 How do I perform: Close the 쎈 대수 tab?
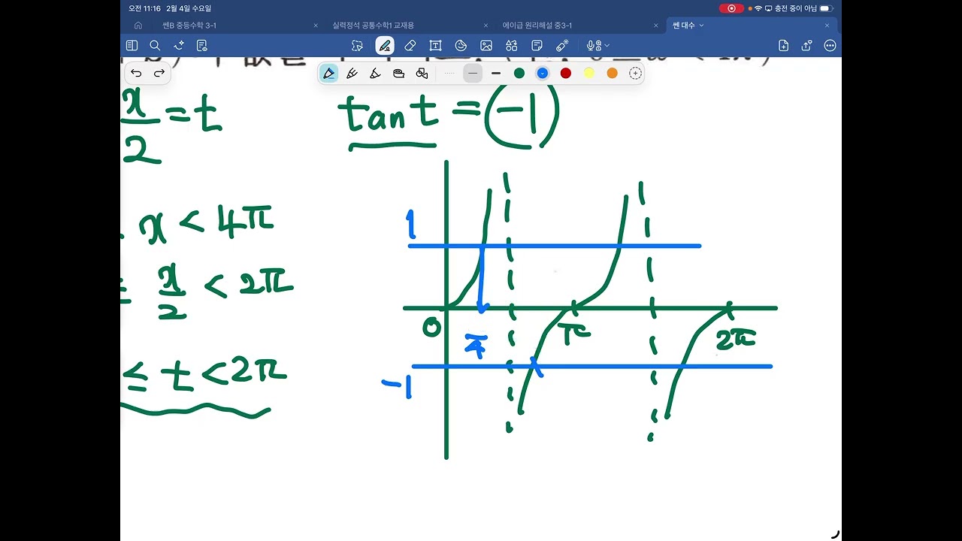tap(827, 25)
